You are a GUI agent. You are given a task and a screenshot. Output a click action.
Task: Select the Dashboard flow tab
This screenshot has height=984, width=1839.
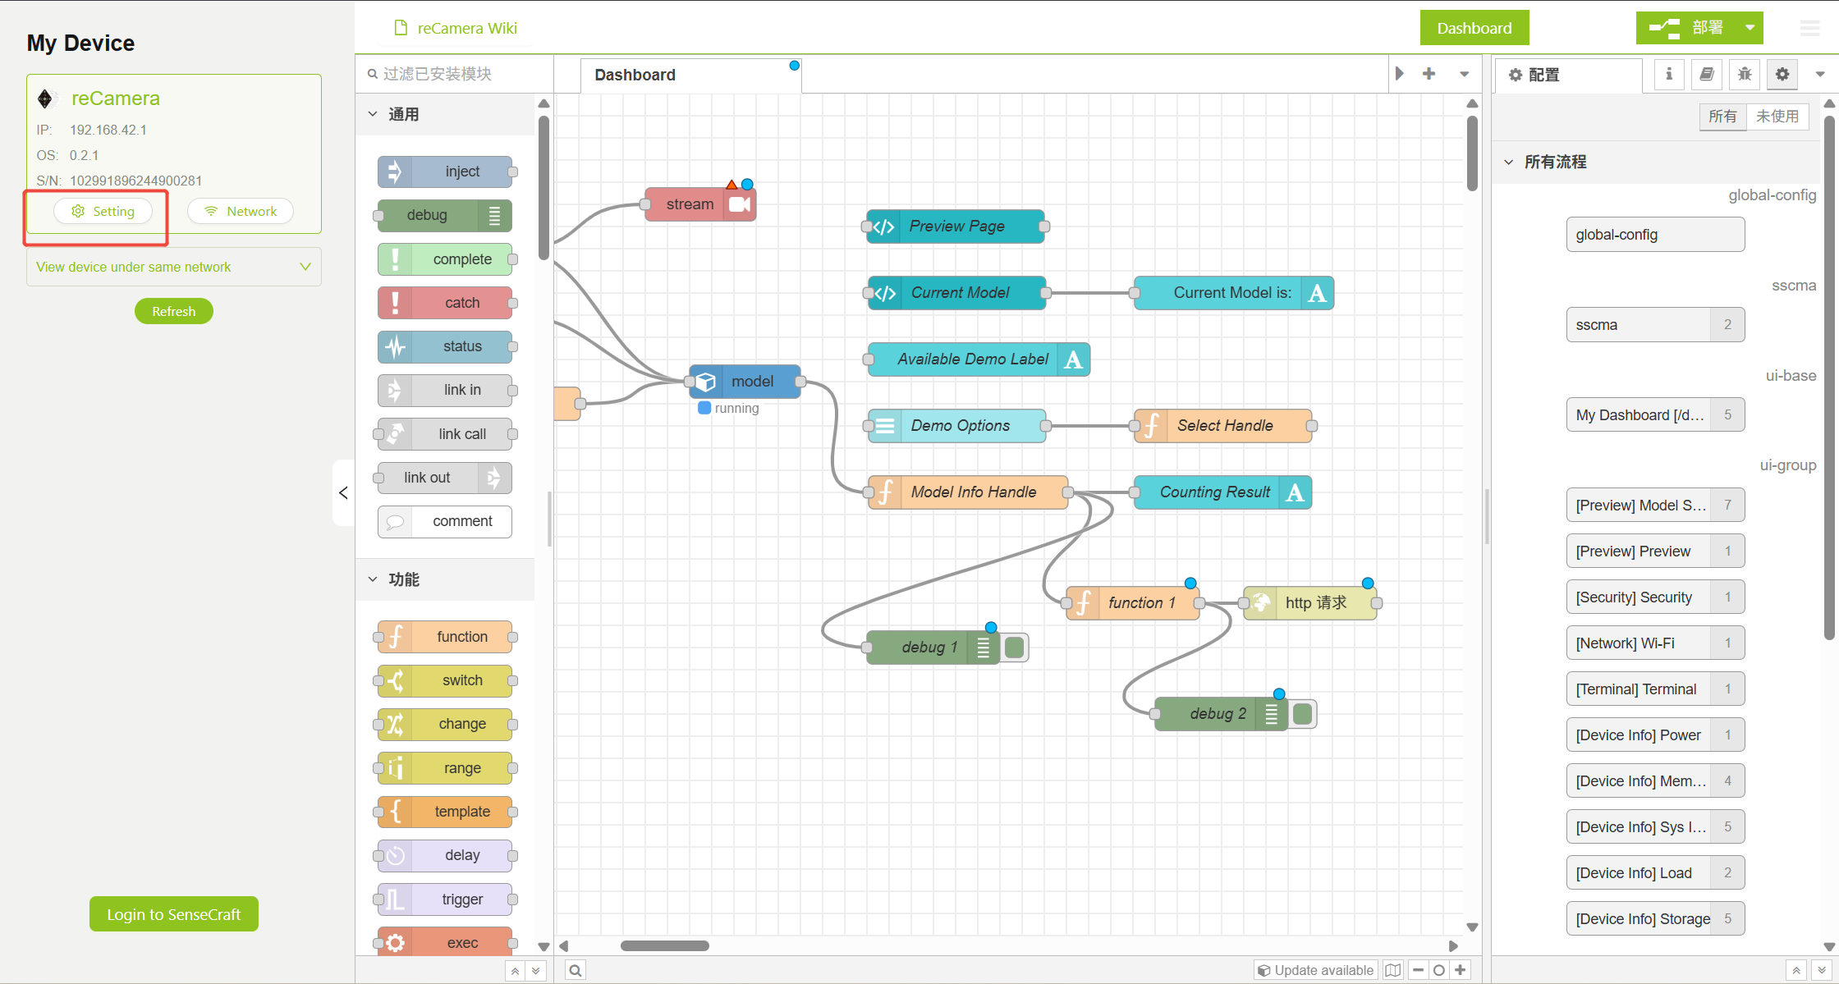pos(635,75)
